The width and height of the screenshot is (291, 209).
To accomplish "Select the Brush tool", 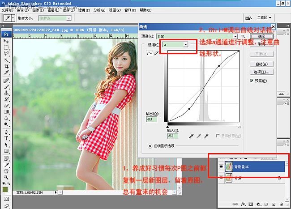I will click(x=6, y=87).
